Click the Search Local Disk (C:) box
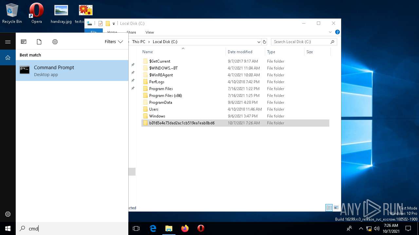The height and width of the screenshot is (235, 419). tap(304, 42)
